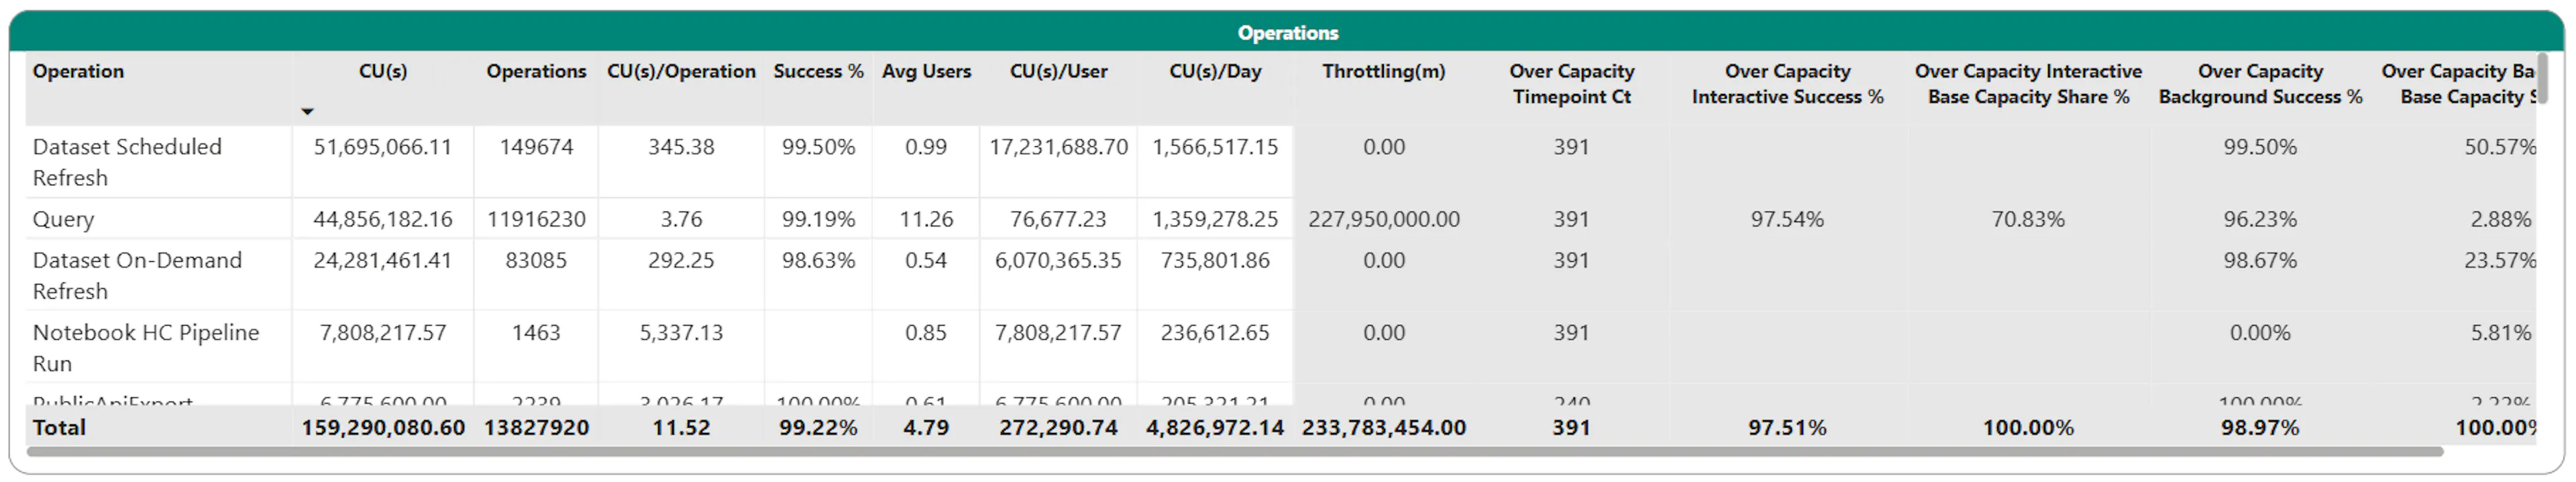Click Over Capacity Timepoint Ct header
Screen dimensions: 2576x482
pos(1571,84)
